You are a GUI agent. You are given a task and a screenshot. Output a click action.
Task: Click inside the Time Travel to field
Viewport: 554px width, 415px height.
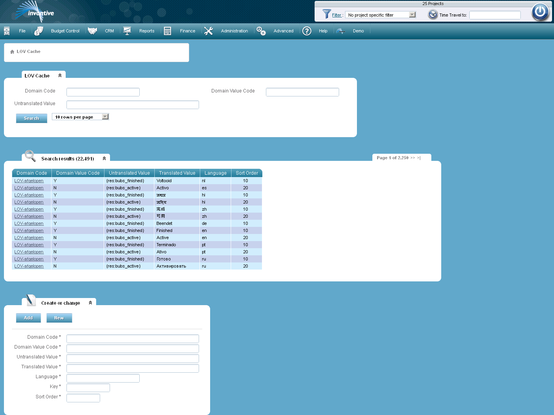point(495,15)
